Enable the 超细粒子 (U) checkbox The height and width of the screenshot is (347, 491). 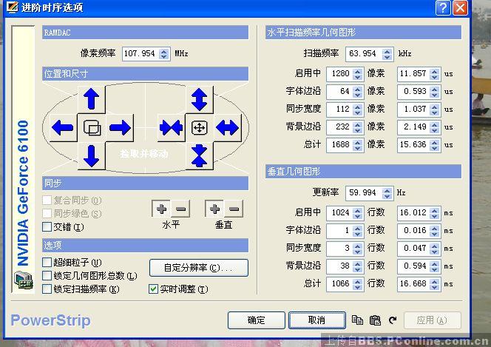click(47, 263)
